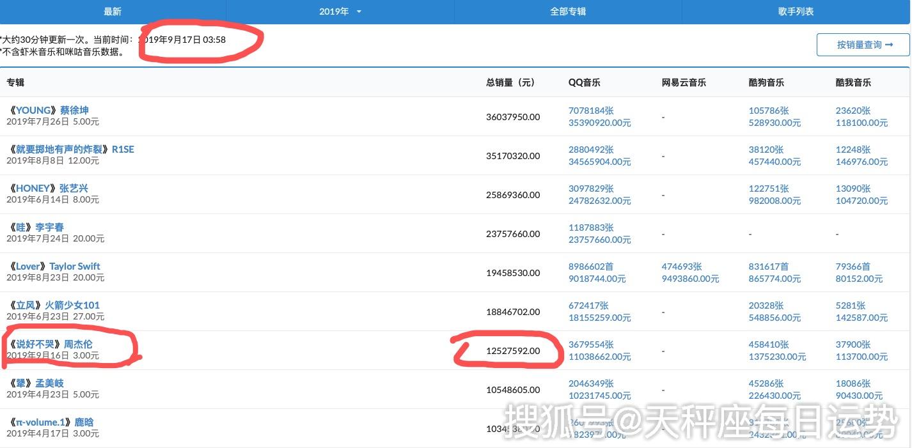Click release info 2019年9月16日 3.00元
The width and height of the screenshot is (912, 448).
point(53,355)
